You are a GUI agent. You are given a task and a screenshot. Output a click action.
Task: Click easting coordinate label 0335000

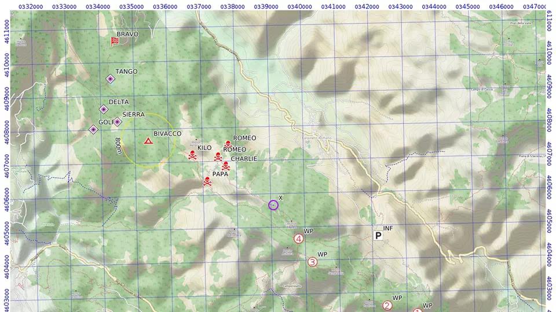pos(131,7)
